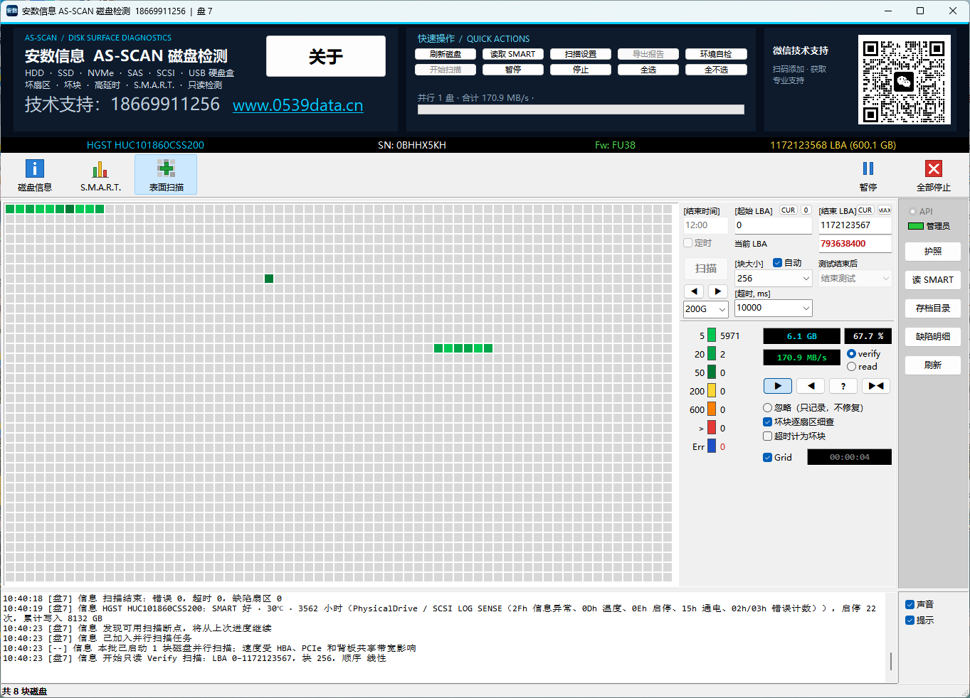
Task: Click the 缺陷明细 defect details button
Action: (933, 337)
